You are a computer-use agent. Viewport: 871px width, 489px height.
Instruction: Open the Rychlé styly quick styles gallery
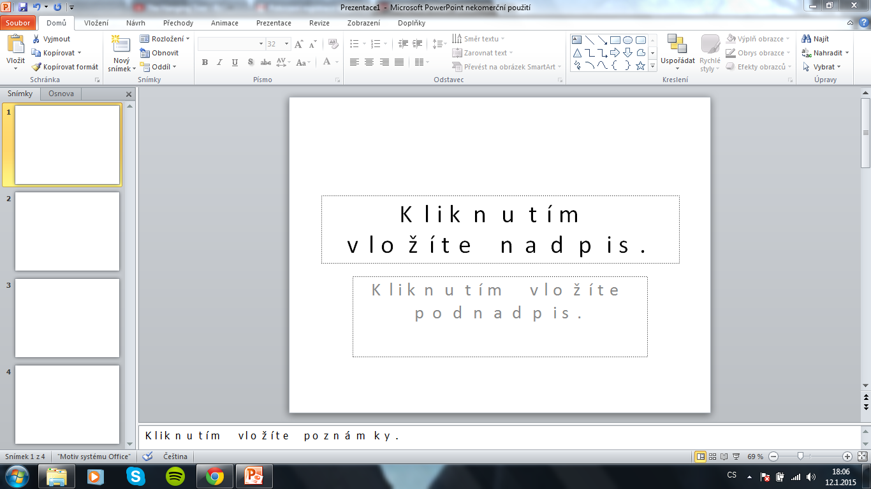[710, 53]
